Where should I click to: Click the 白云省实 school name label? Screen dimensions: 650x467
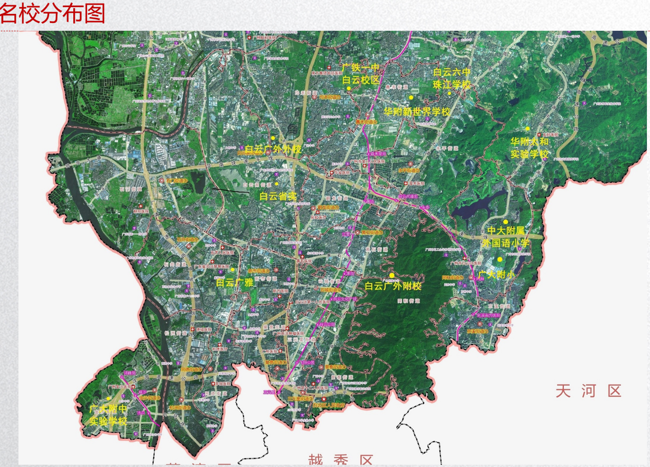point(278,196)
